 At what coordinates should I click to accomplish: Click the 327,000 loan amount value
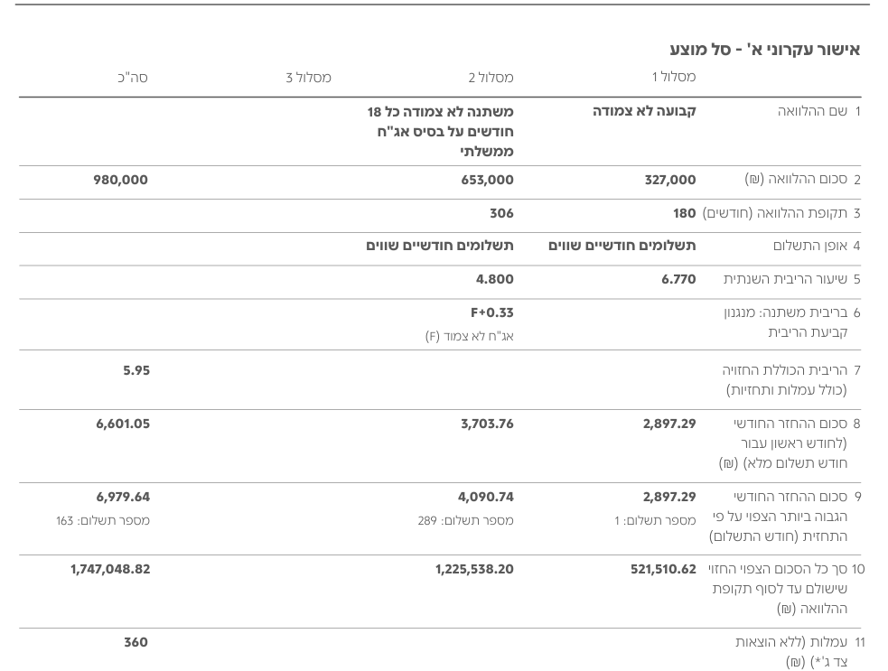(670, 180)
